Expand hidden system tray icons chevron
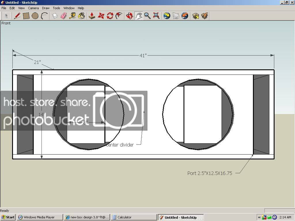The width and height of the screenshot is (295, 221). tap(259, 218)
